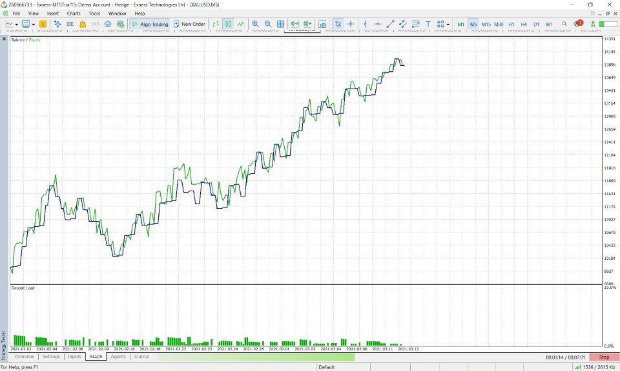The width and height of the screenshot is (620, 371).
Task: Select the active M5 timeframe
Action: click(473, 25)
